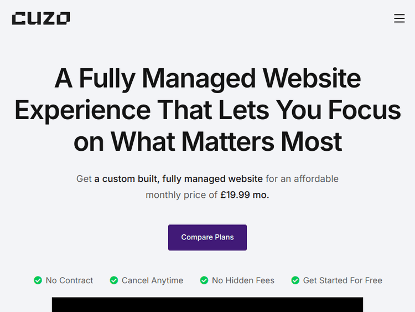
Task: Click the 'monthly price of' text
Action: [181, 195]
